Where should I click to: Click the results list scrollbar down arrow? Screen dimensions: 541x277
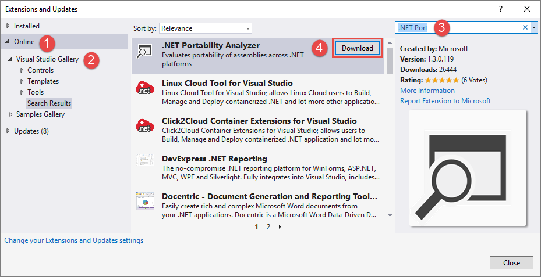pos(390,215)
